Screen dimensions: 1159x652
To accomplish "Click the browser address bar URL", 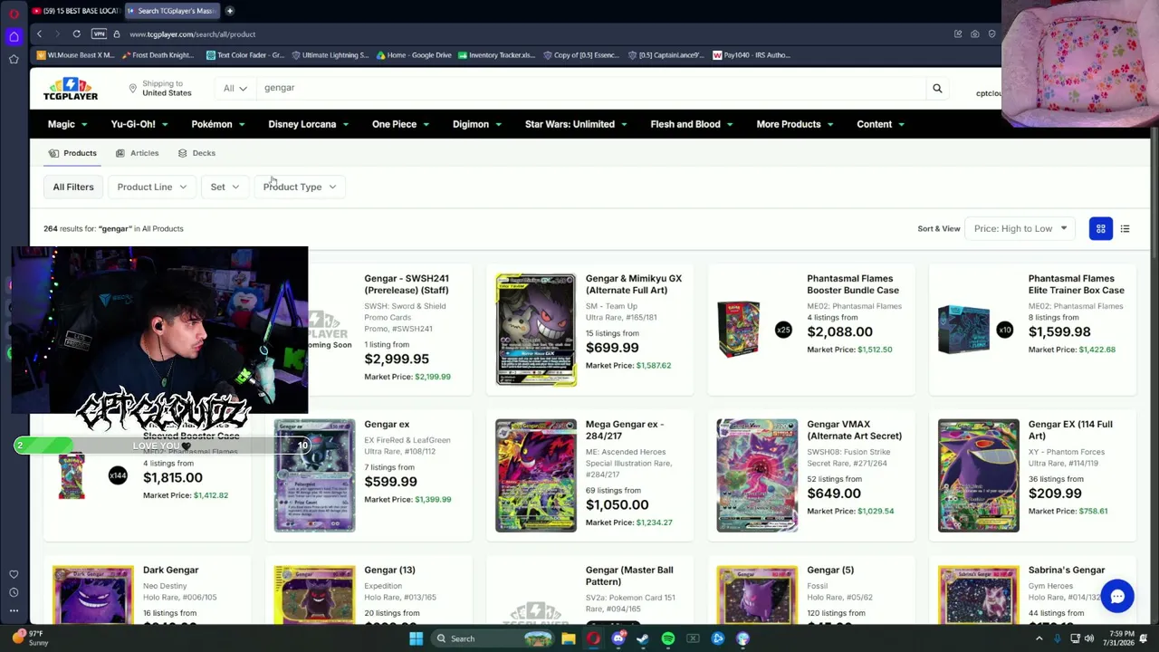I will coord(192,34).
